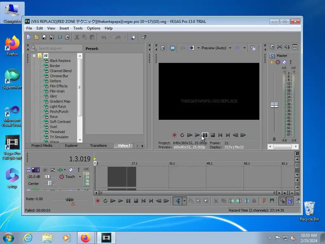
Task: Open the Insert menu
Action: pos(64,28)
